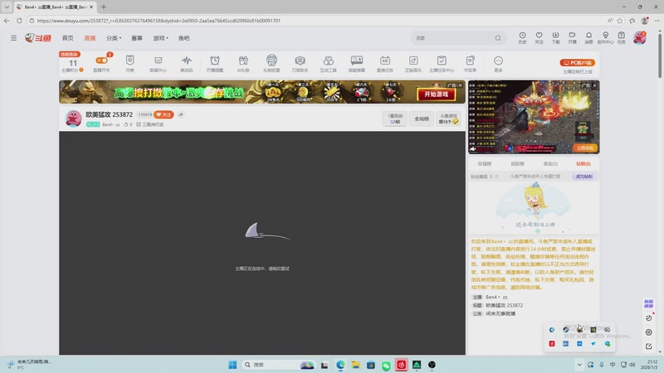Click the 数据调研 survey icon in the side tools
This screenshot has height=373, width=664.
648,303
